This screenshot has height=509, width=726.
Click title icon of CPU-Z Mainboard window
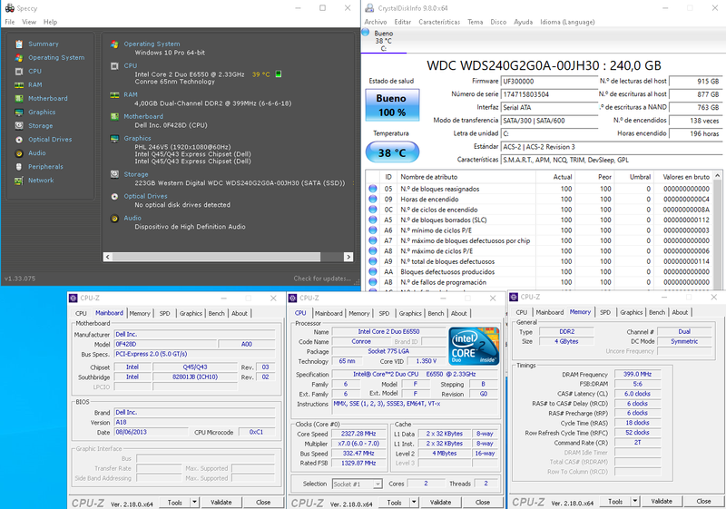[x=73, y=298]
